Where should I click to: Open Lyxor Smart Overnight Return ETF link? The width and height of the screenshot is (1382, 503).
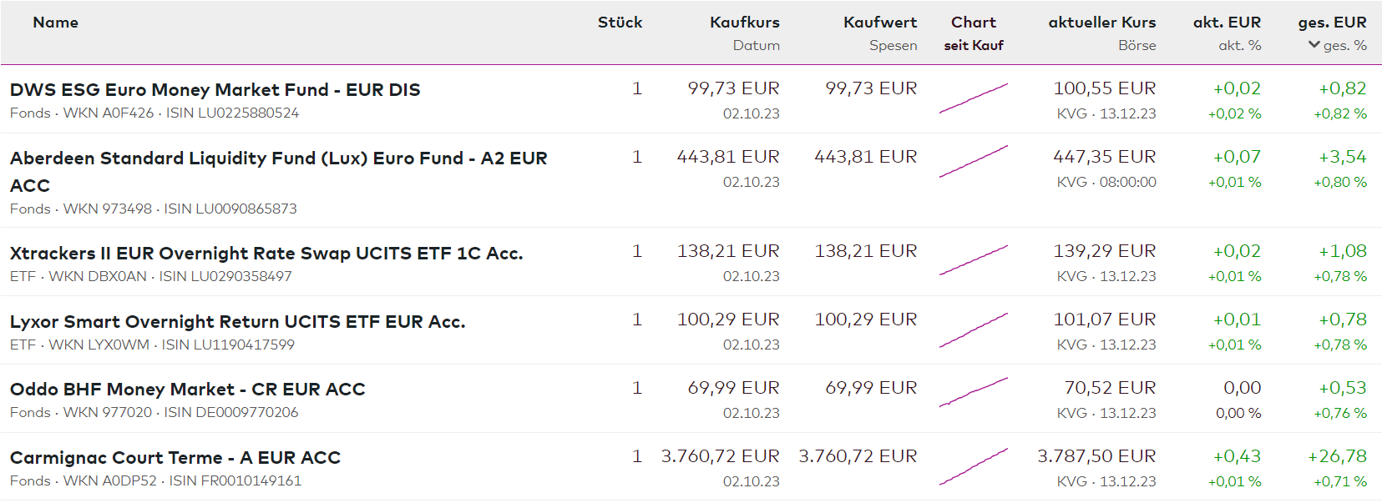click(x=237, y=322)
